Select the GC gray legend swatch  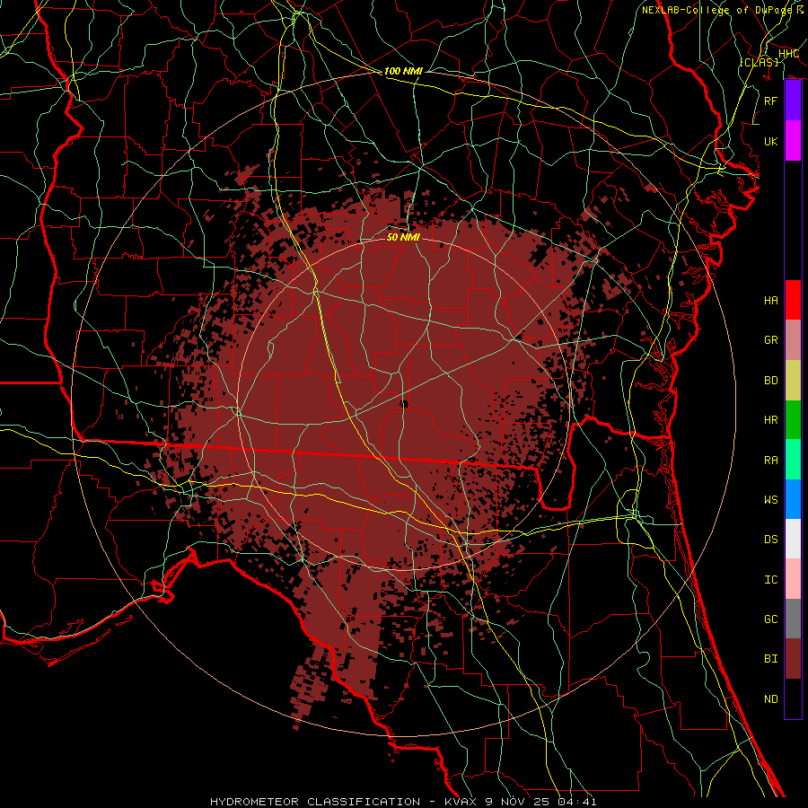793,619
